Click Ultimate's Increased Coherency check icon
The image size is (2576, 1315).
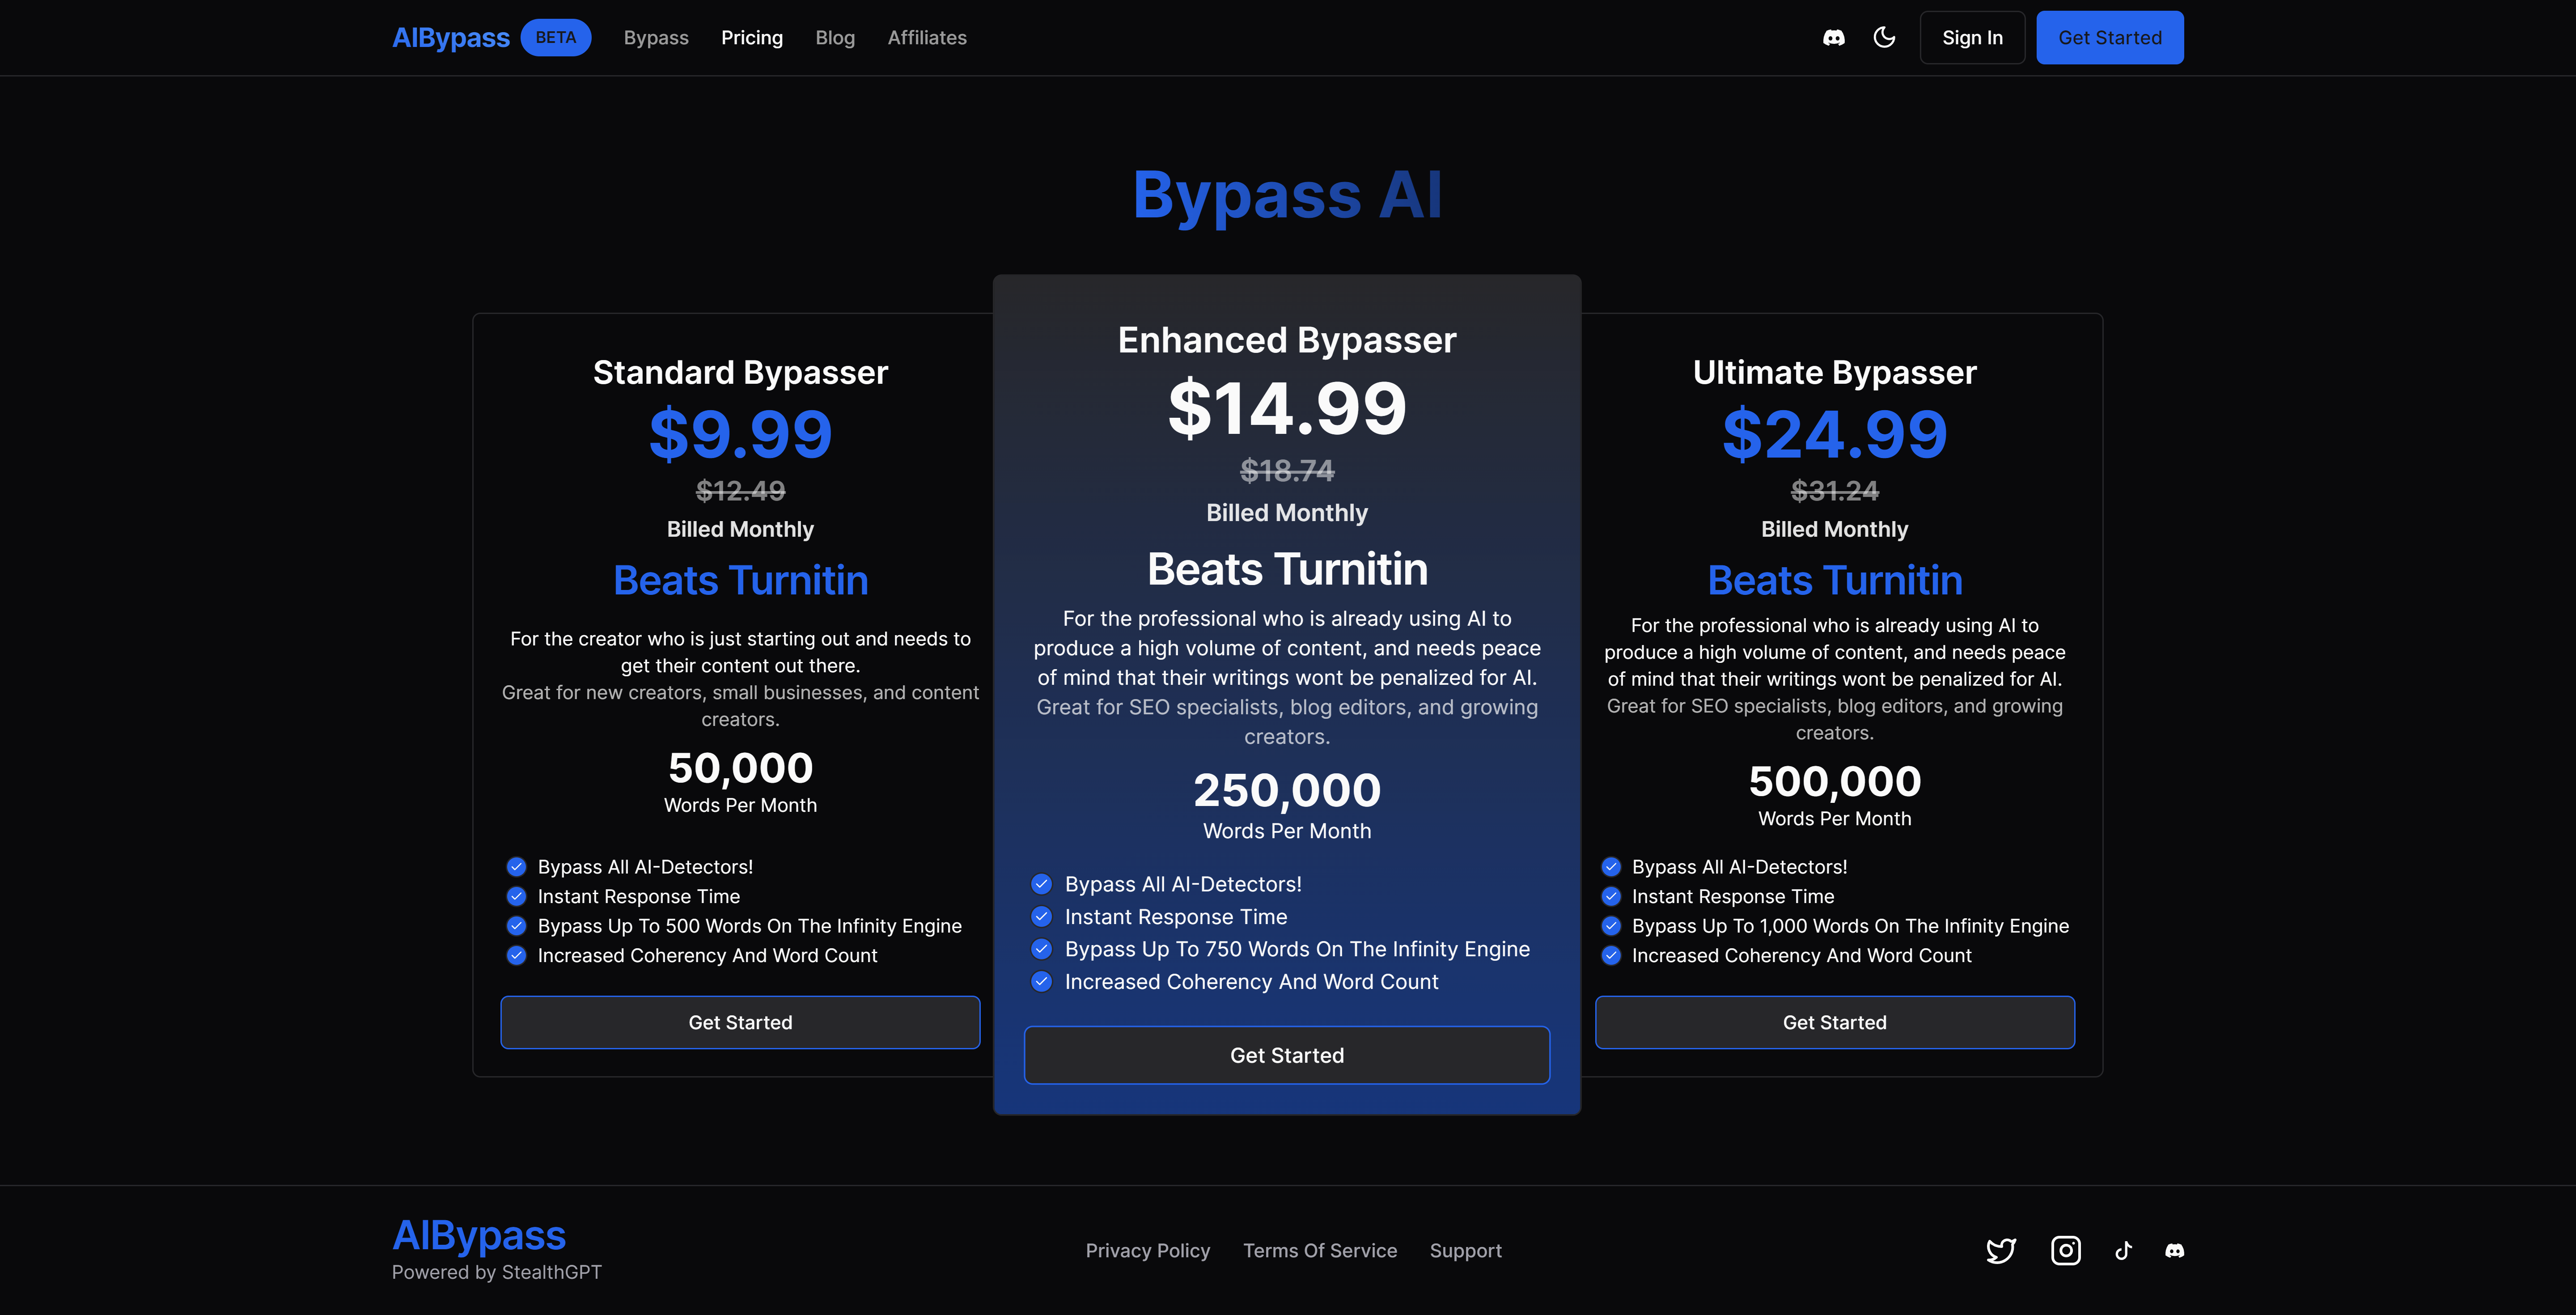(x=1611, y=955)
